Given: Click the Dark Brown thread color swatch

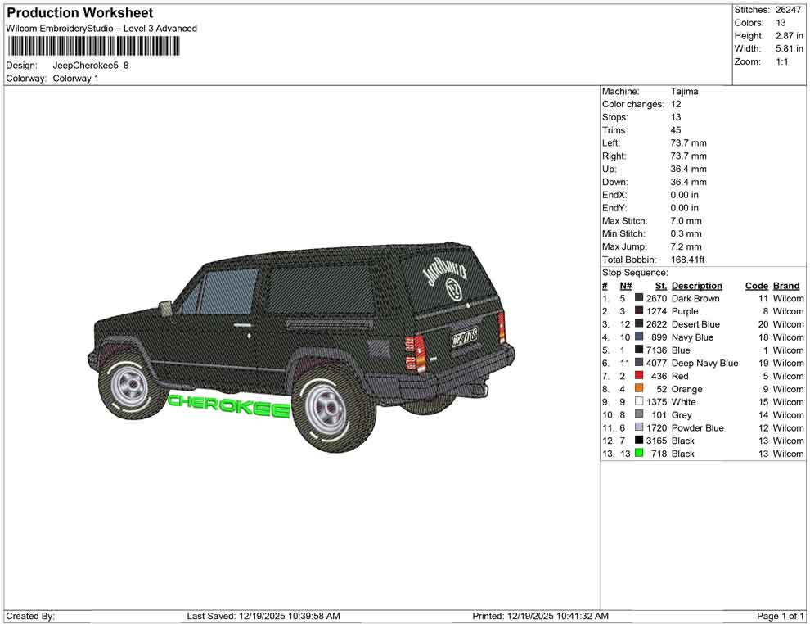Looking at the screenshot, I should point(639,298).
